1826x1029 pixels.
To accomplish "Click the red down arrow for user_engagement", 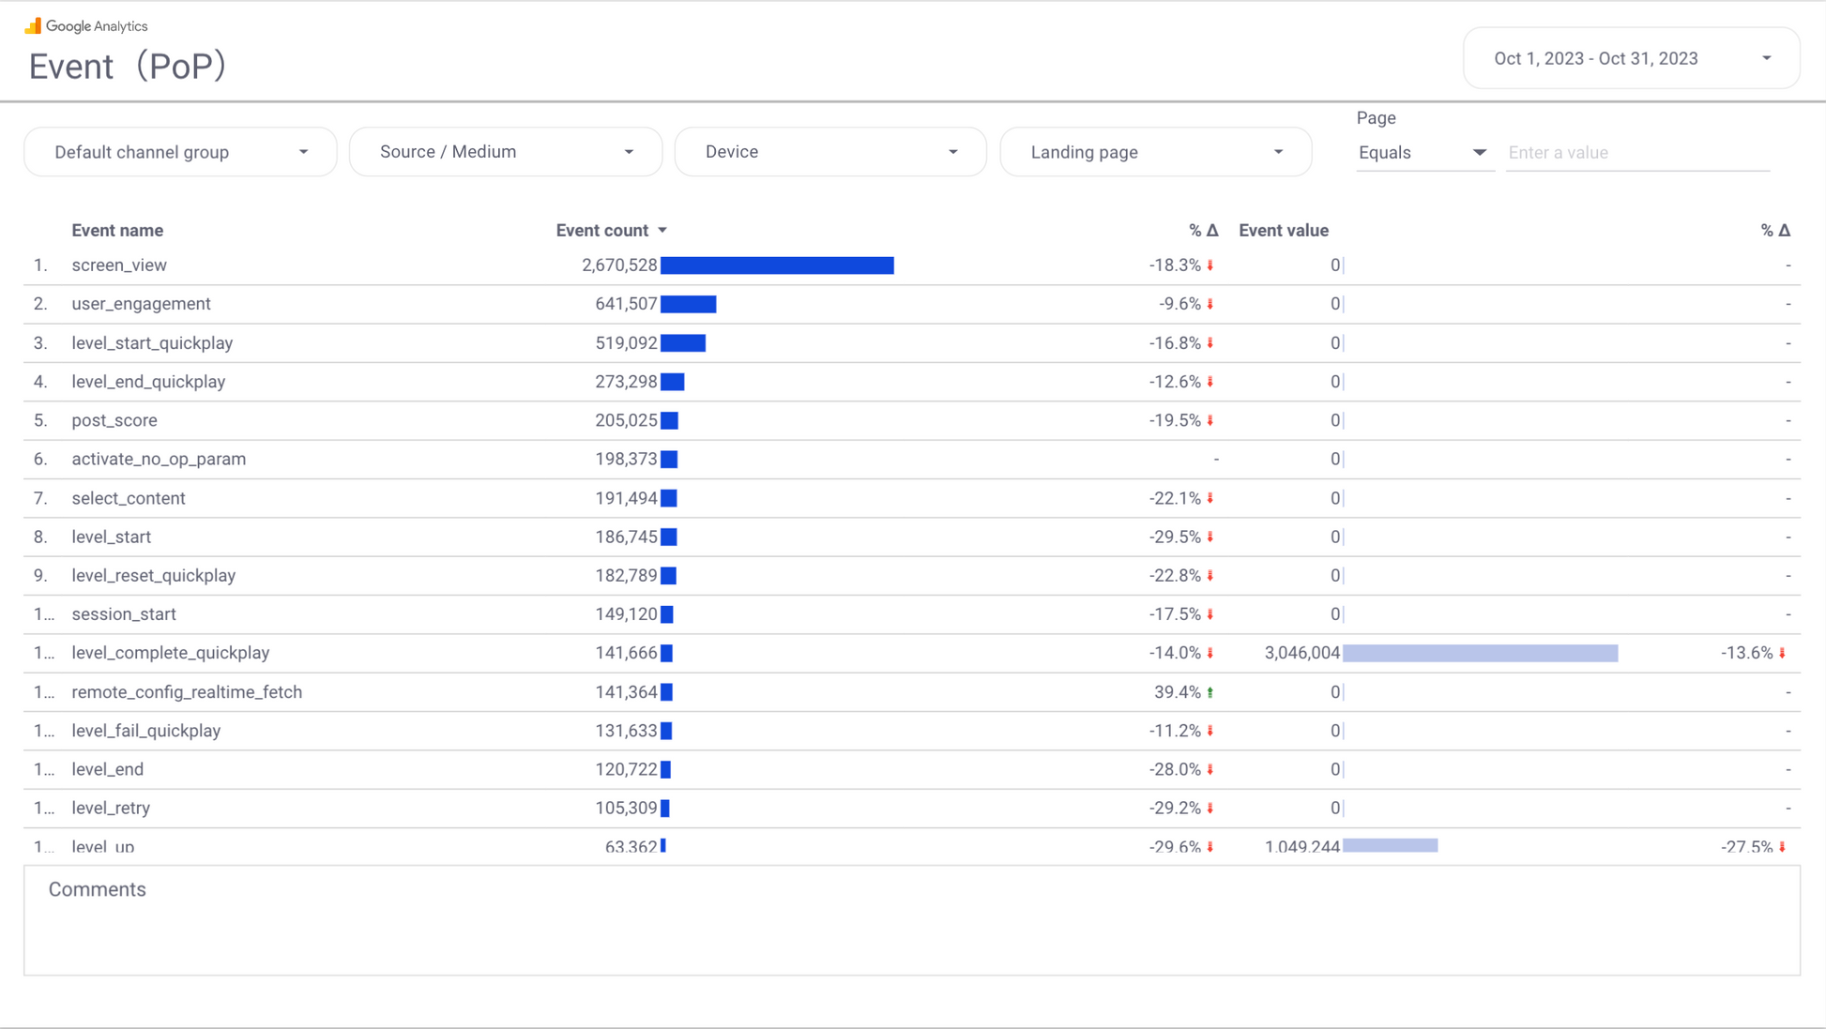I will pyautogui.click(x=1210, y=304).
